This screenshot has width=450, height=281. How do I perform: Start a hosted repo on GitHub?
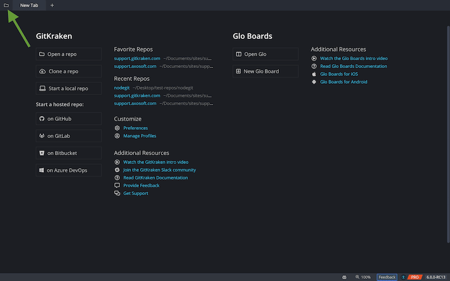[69, 119]
